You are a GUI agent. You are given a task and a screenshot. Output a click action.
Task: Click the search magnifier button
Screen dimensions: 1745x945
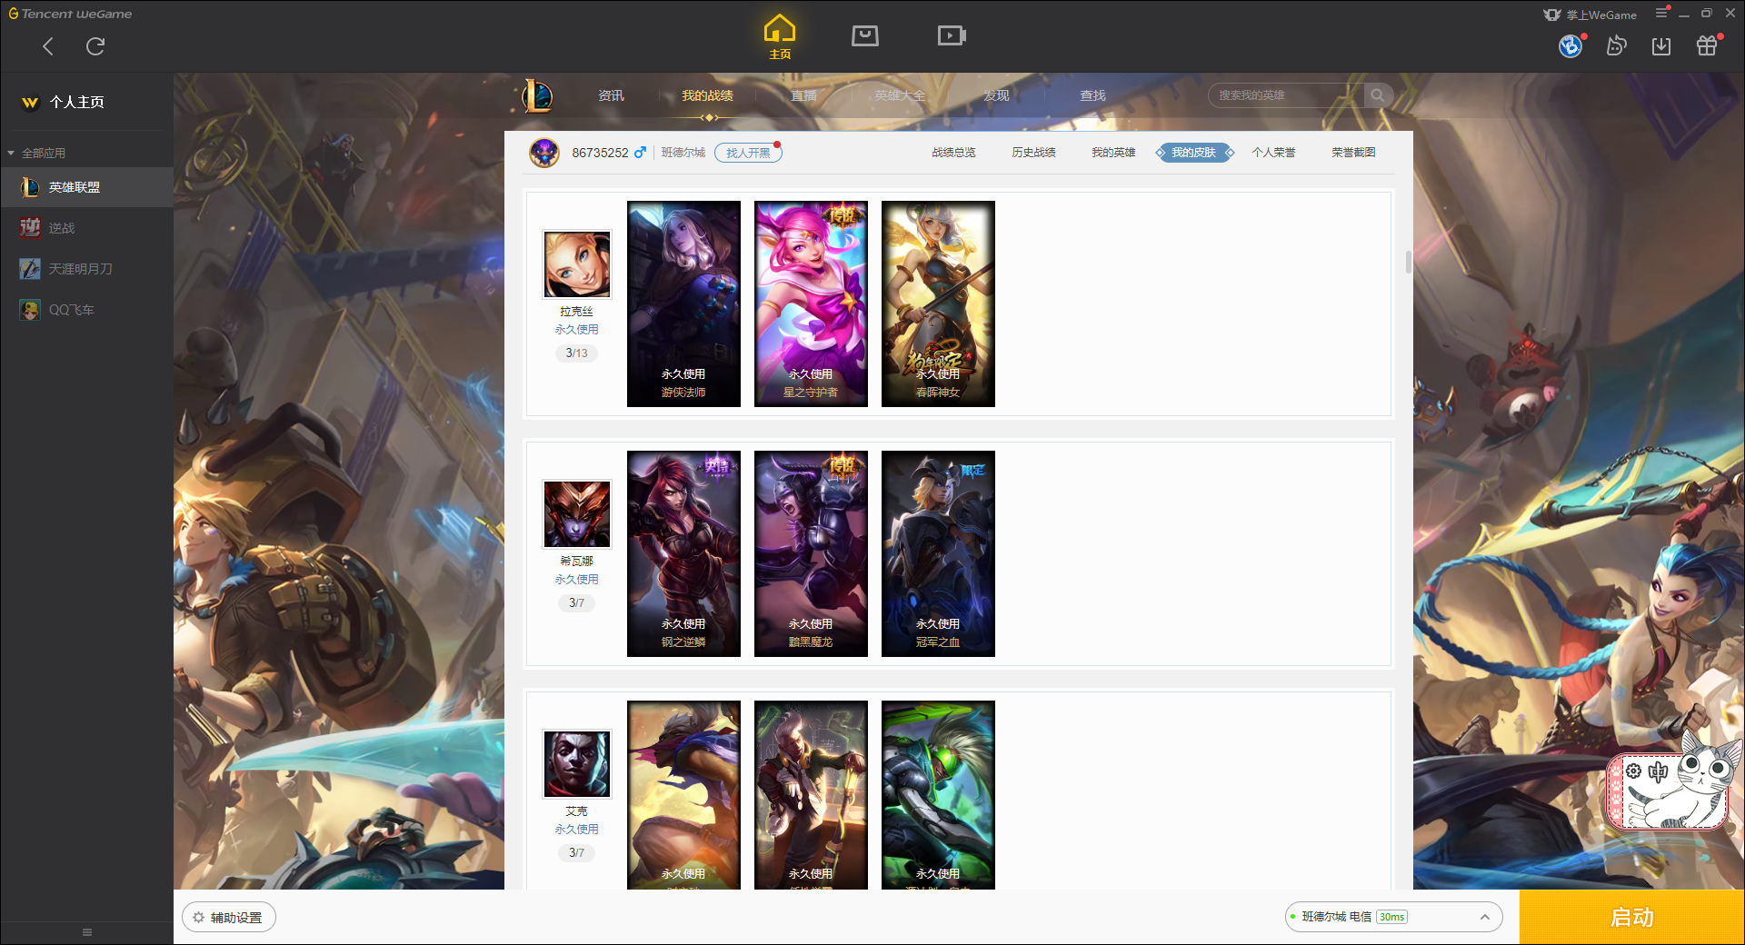[x=1378, y=95]
